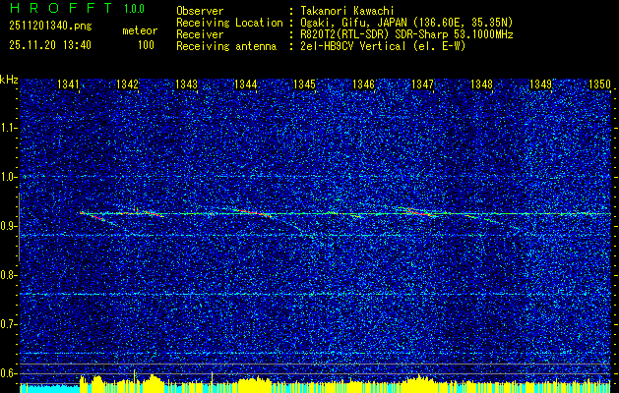This screenshot has height=393, width=619.
Task: Click the 1350 time marker
Action: (x=599, y=84)
